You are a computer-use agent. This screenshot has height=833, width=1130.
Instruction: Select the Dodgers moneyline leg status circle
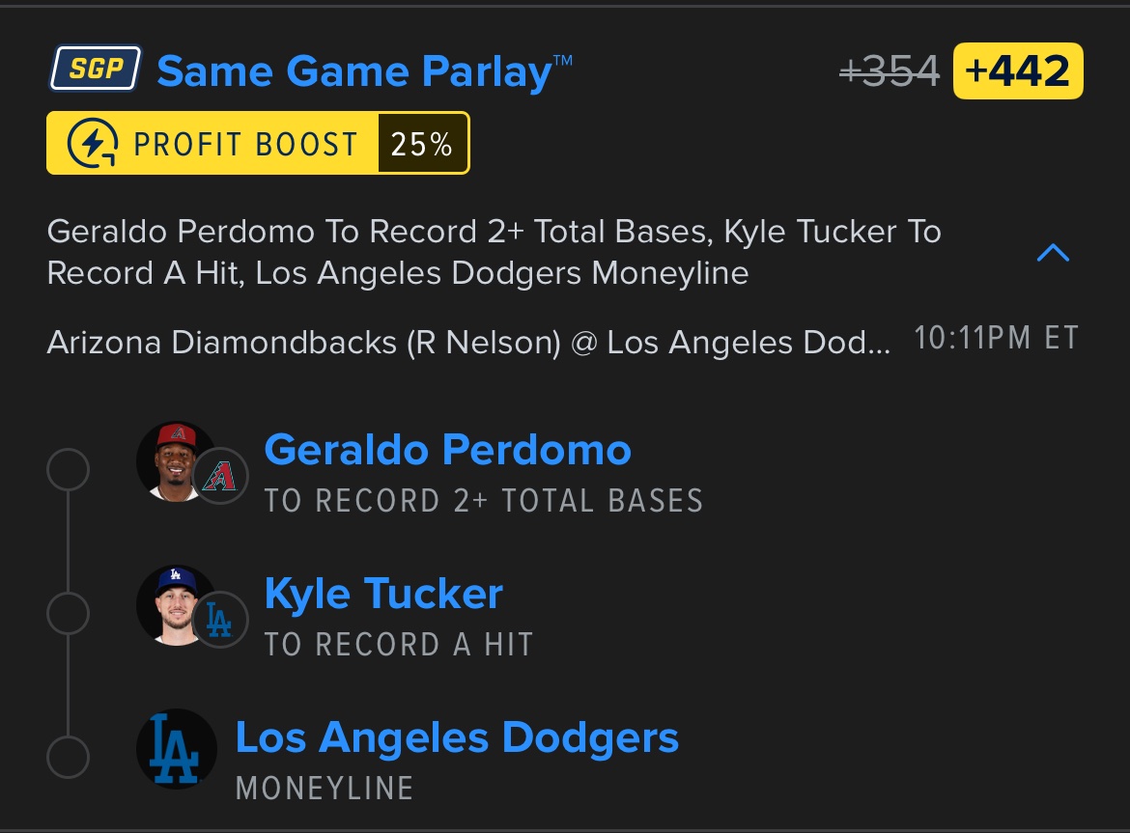[68, 758]
